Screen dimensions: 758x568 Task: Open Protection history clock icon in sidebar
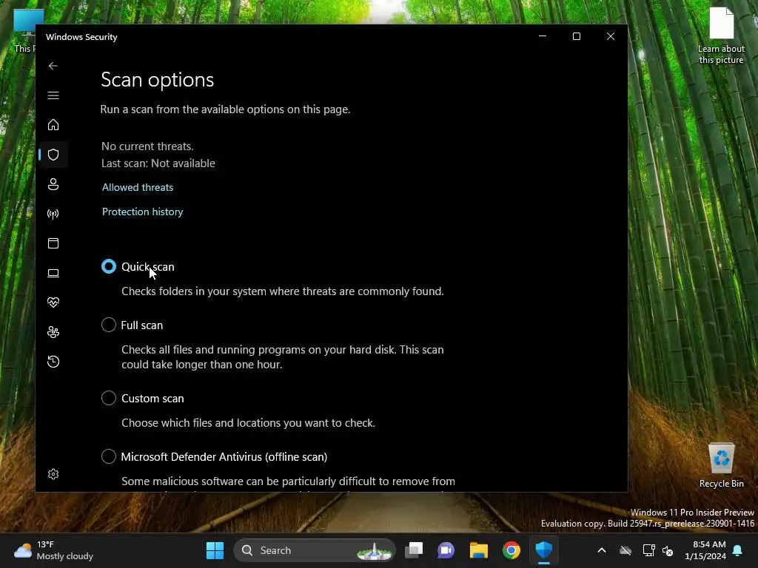coord(53,362)
